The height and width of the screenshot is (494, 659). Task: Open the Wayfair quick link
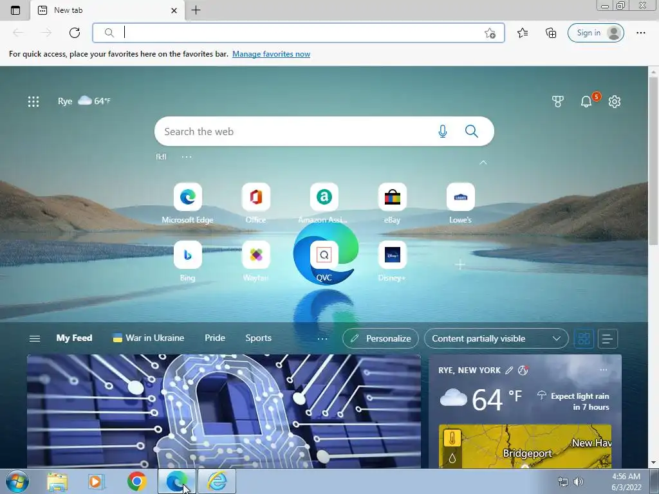click(x=255, y=261)
